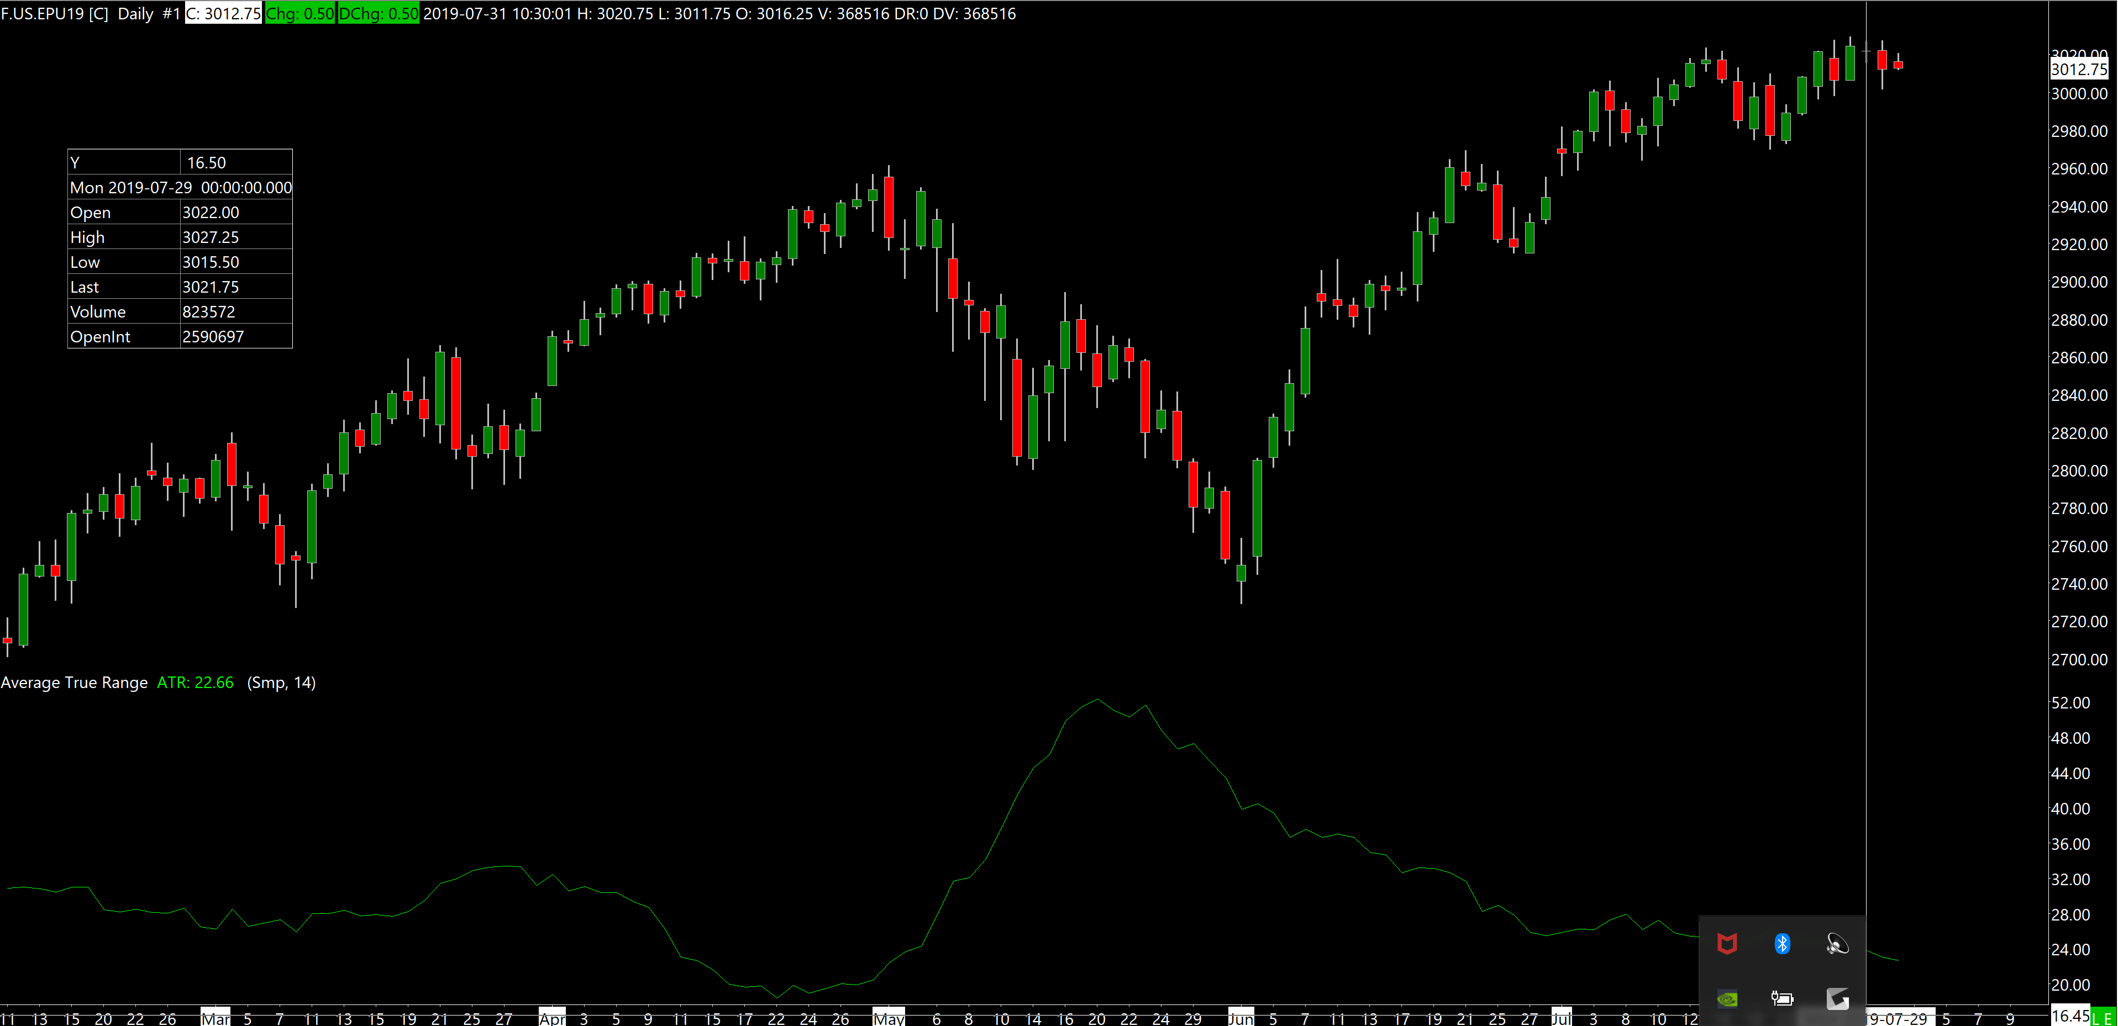
Task: Click the 'Chg: 0.50' header field
Action: [x=299, y=13]
